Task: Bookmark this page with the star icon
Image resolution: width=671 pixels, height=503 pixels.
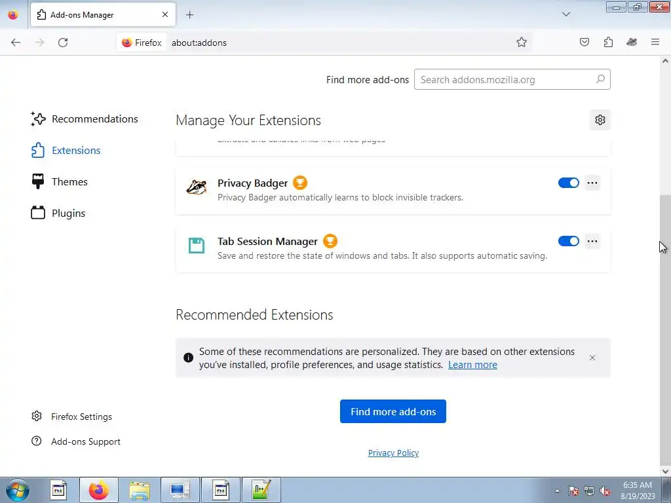Action: 521,43
